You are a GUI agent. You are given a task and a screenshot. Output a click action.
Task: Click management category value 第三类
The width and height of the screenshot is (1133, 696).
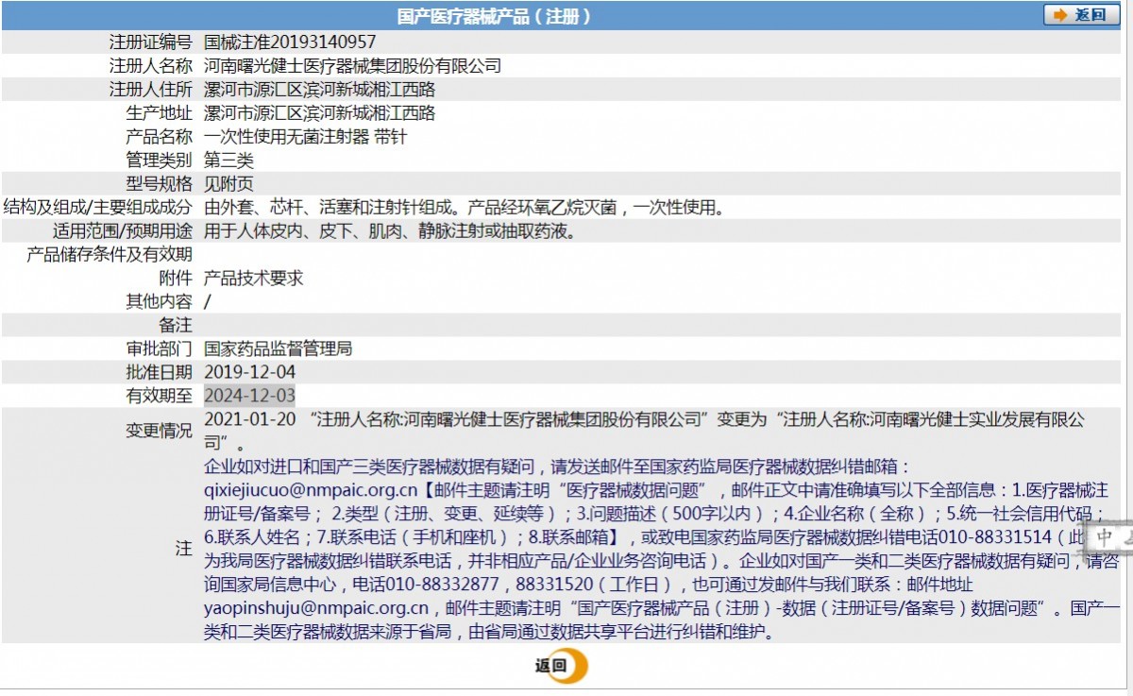tap(228, 161)
